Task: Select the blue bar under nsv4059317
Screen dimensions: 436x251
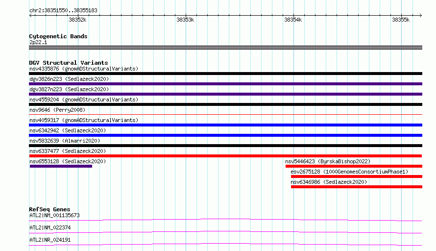Action: [x=225, y=125]
